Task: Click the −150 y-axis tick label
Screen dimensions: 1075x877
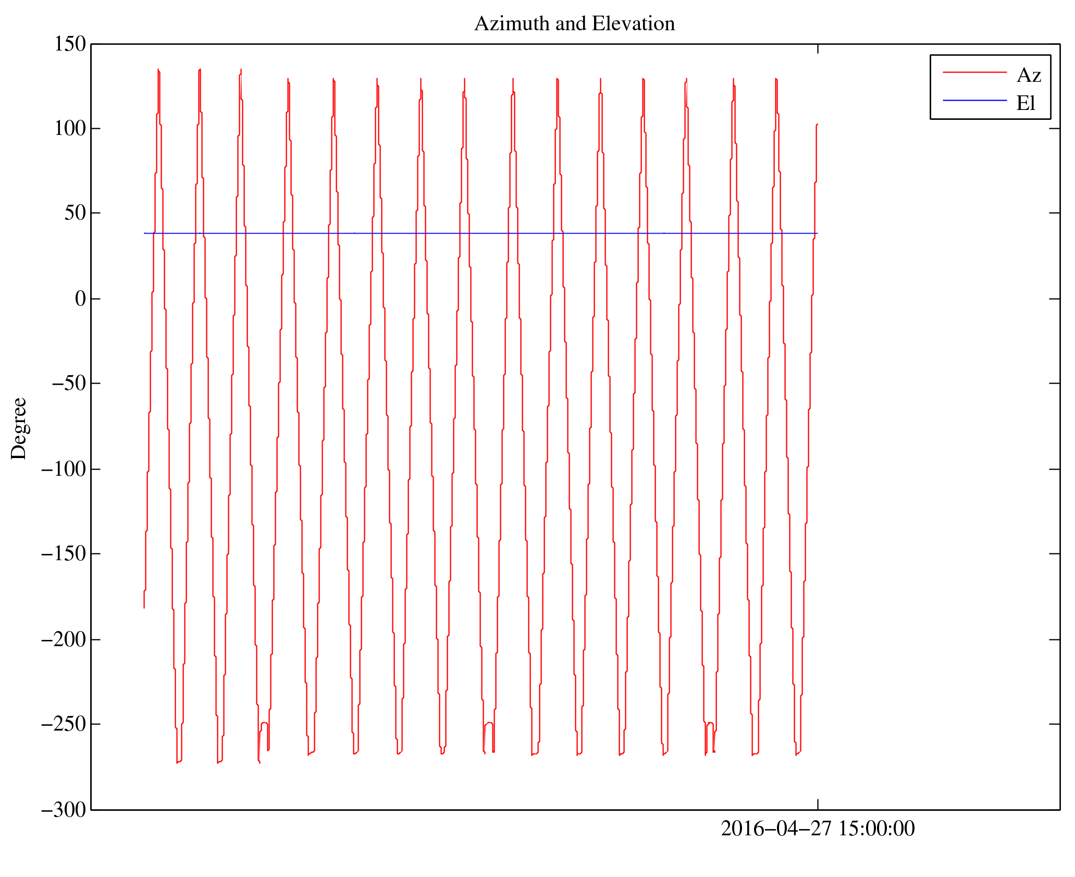Action: click(63, 554)
